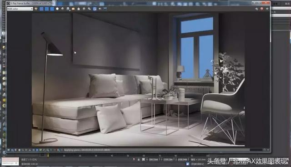Open the RGB color channel dropdown
This screenshot has width=291, height=167.
click(20, 9)
